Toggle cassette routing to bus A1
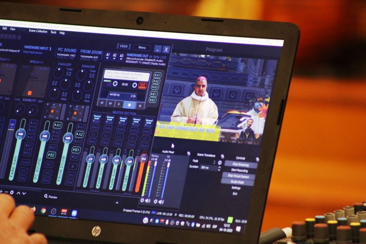This screenshot has width=366, height=244. click(157, 75)
